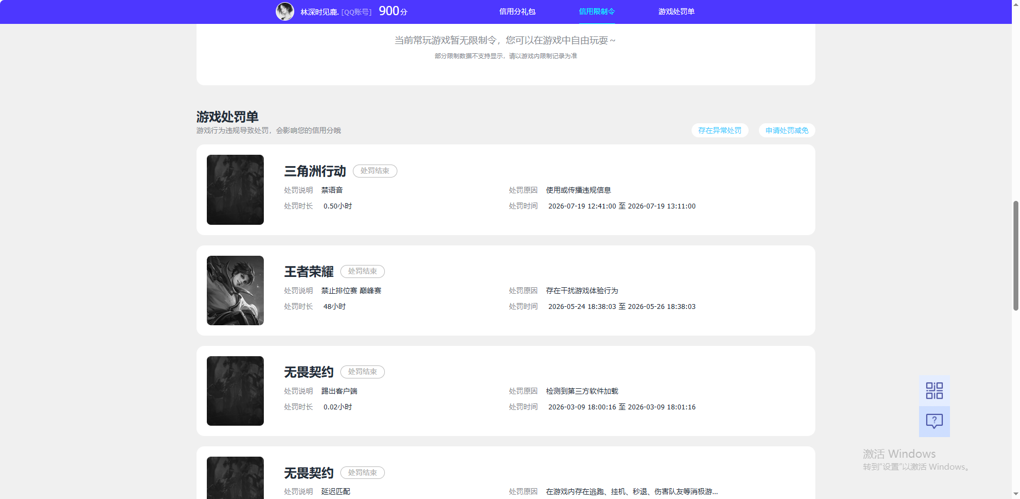
Task: Click the 存在异常处罚 button
Action: (x=720, y=130)
